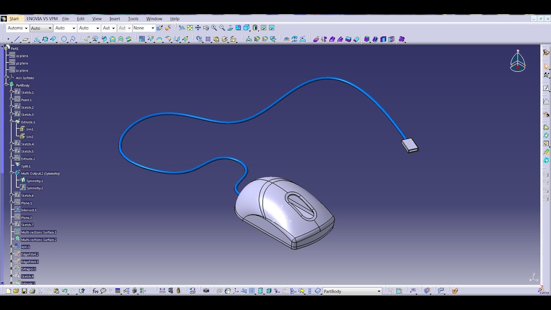Click the Painter format brush icon
Screen dimensions: 551x310
(x=160, y=28)
